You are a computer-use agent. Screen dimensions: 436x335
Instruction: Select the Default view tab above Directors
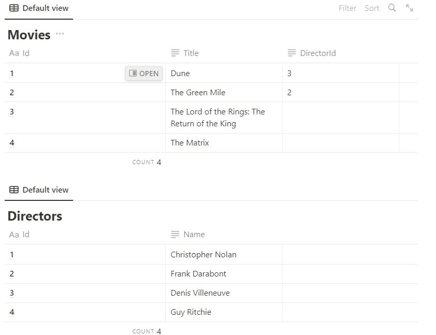point(39,190)
